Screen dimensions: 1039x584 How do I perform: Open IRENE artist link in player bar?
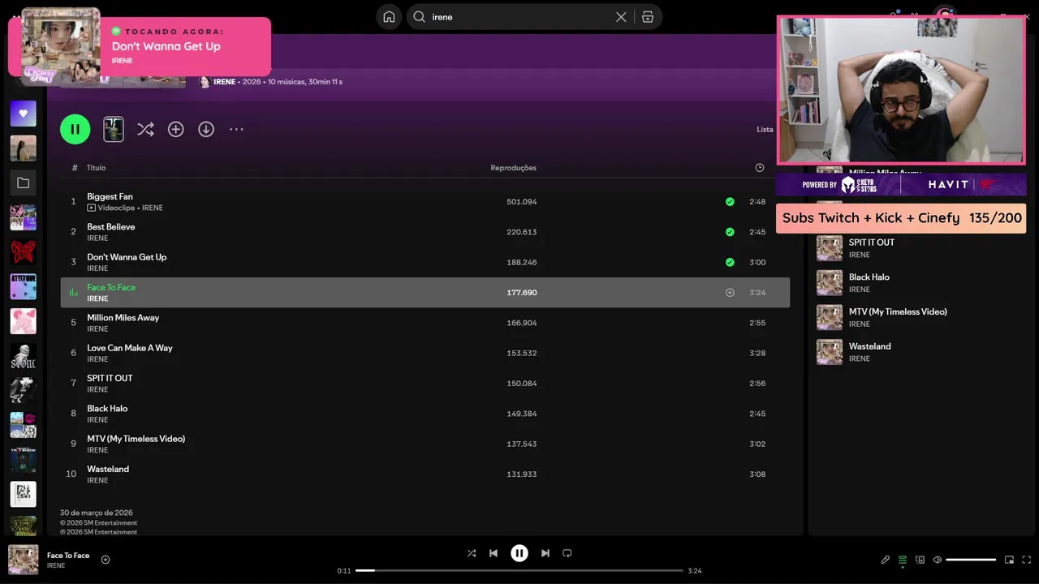click(56, 565)
